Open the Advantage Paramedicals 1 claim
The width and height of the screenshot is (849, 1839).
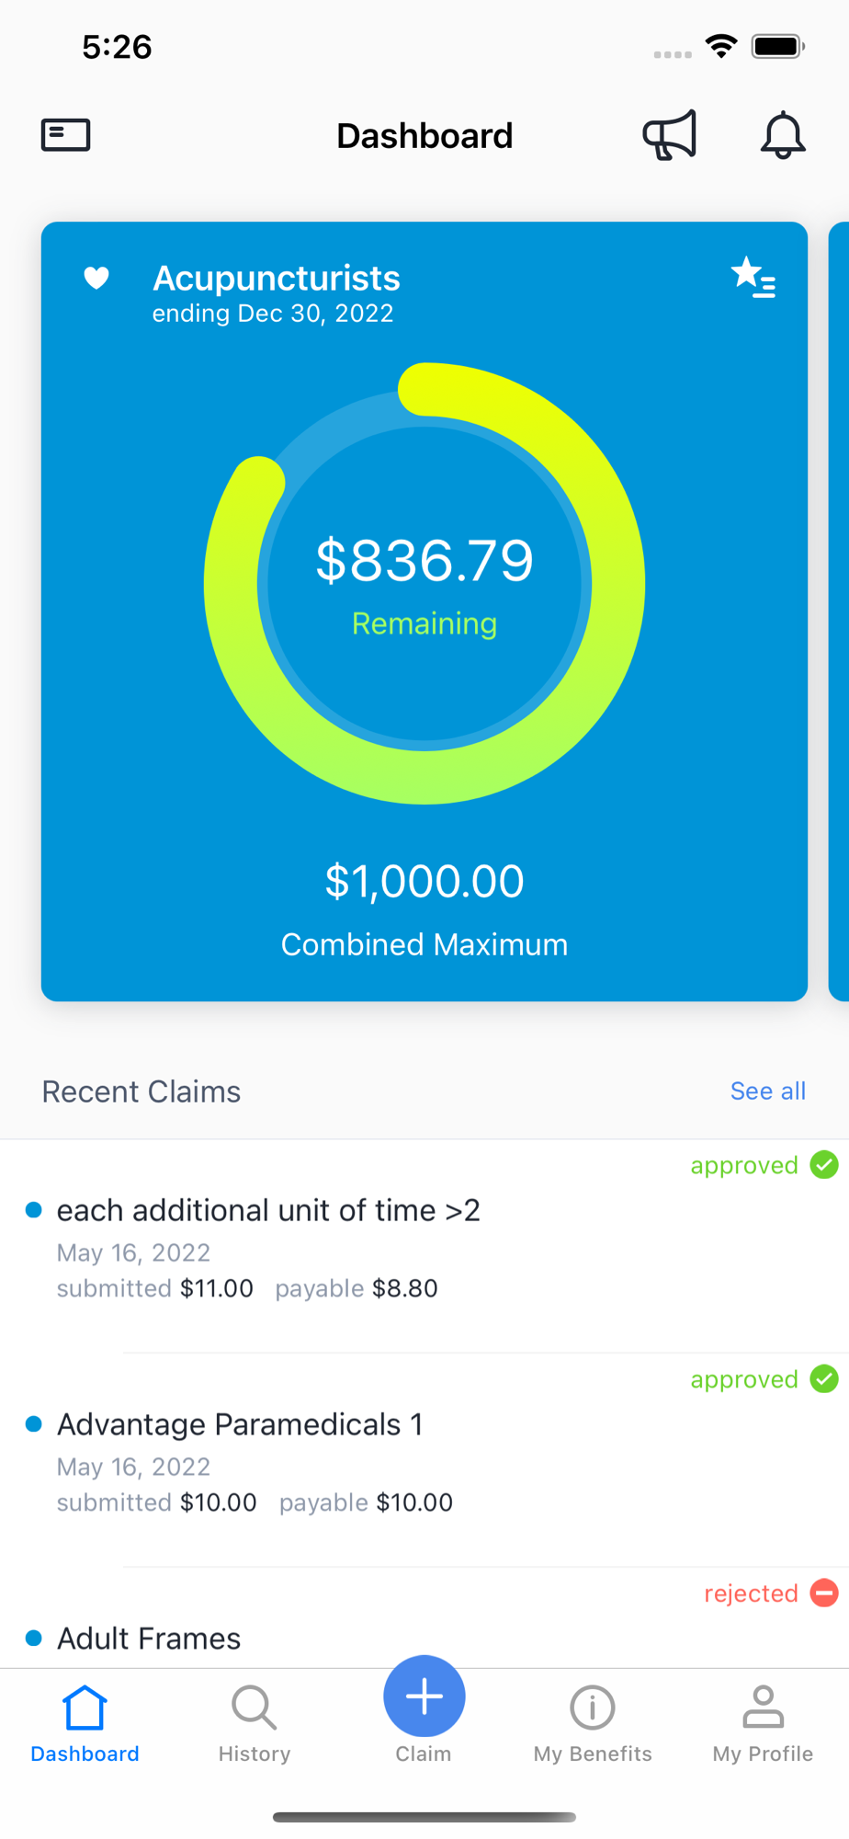coord(240,1424)
